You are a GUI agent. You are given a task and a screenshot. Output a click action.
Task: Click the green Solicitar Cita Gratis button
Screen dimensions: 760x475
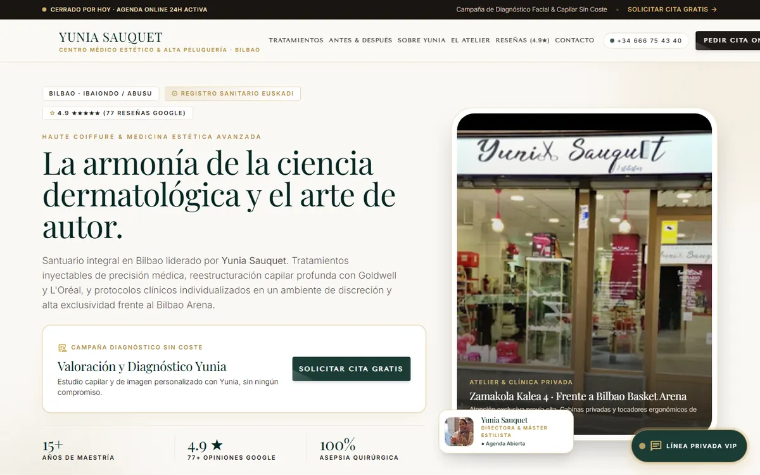[x=351, y=369]
